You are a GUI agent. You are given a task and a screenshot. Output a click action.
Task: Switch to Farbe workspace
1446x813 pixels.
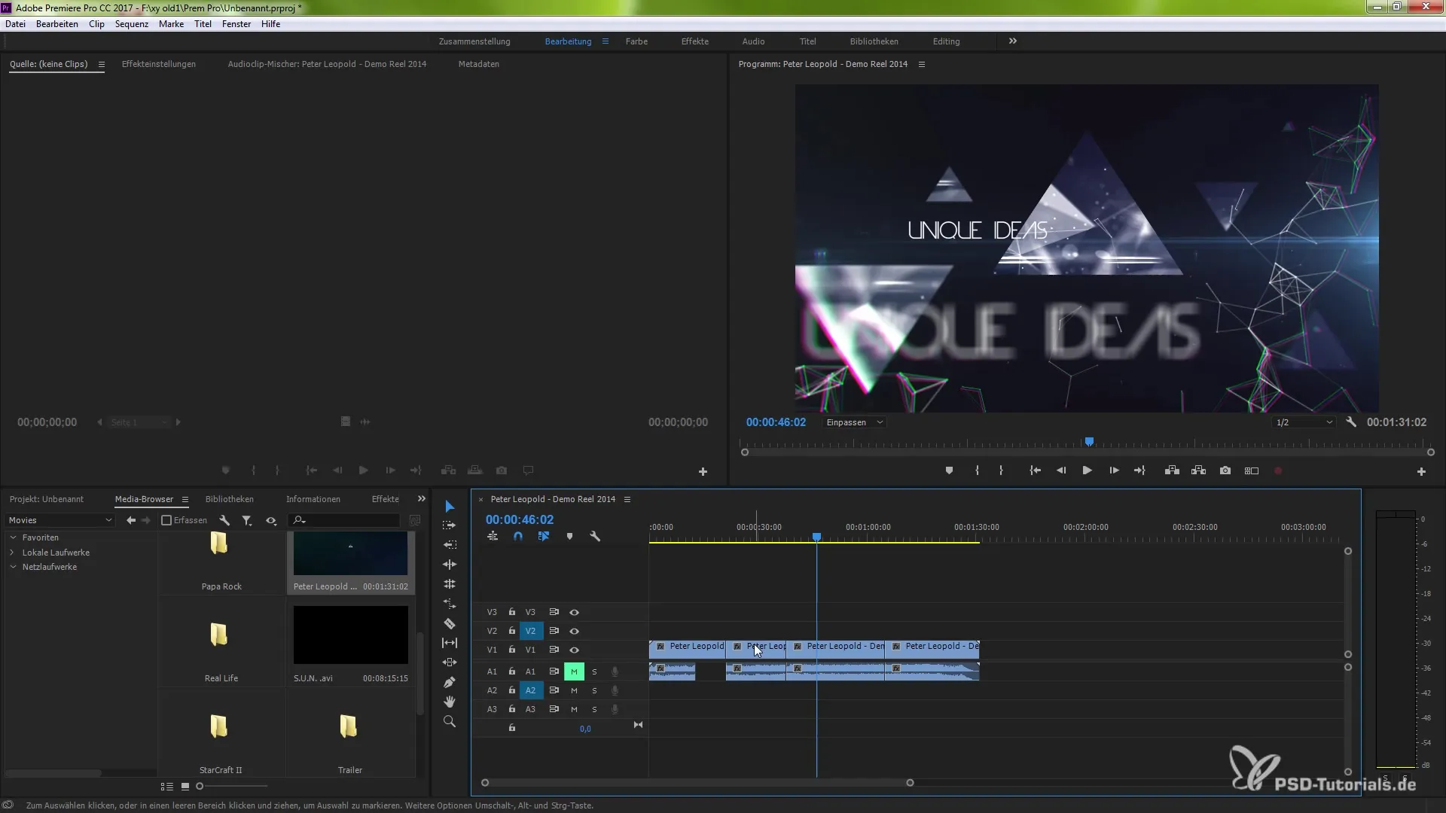[636, 41]
